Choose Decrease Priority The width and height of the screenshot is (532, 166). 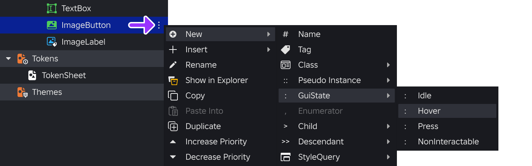point(220,157)
